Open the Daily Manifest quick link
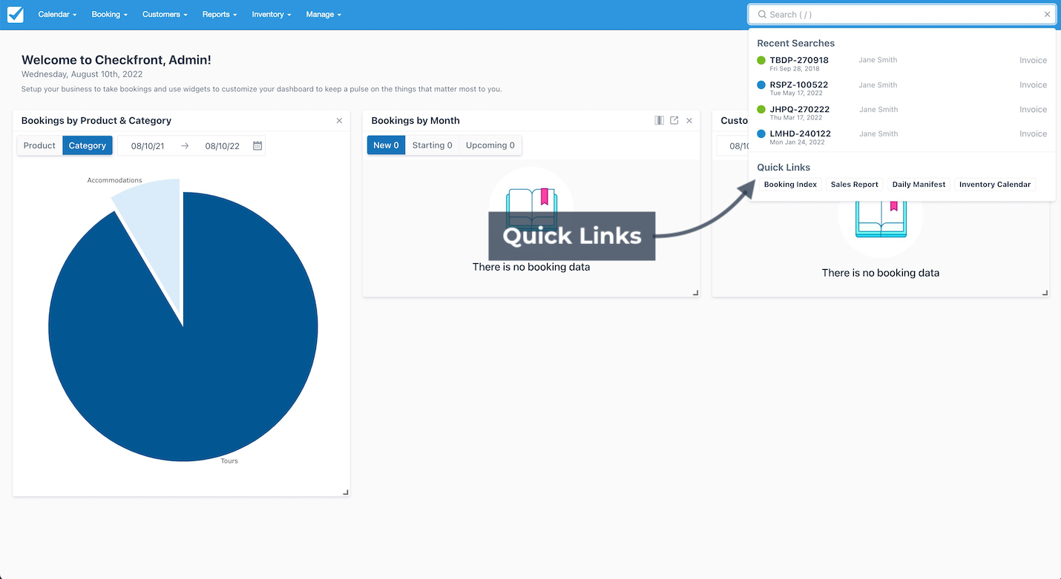The image size is (1061, 579). pos(919,185)
